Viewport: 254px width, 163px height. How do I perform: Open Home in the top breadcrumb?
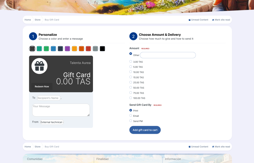tap(28, 20)
